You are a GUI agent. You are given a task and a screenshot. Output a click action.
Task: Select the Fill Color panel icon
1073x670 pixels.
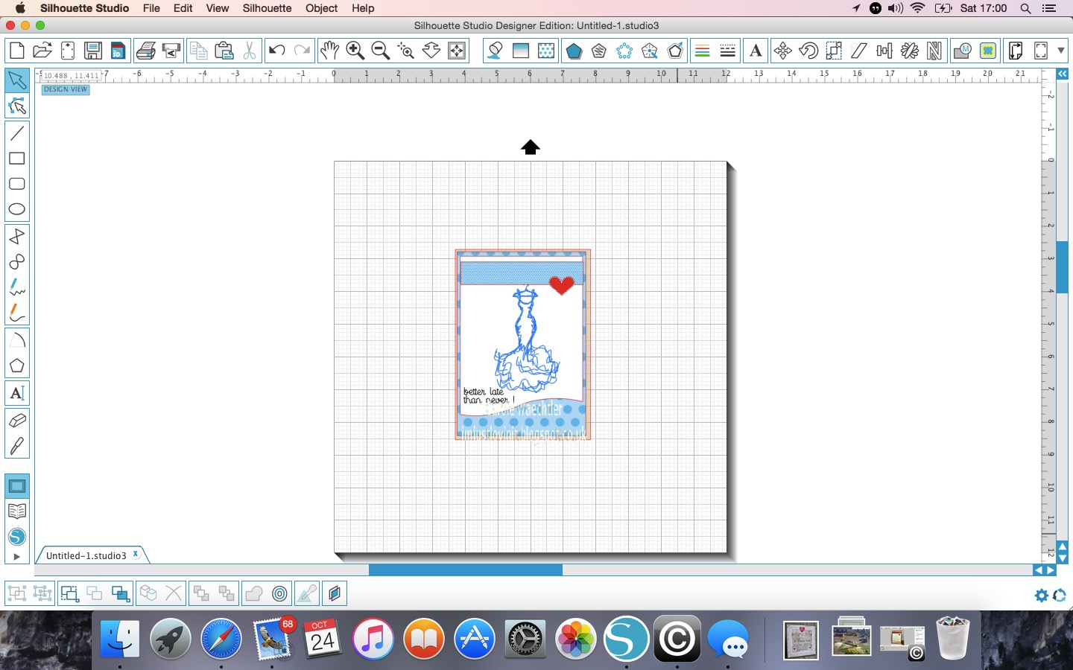point(494,51)
